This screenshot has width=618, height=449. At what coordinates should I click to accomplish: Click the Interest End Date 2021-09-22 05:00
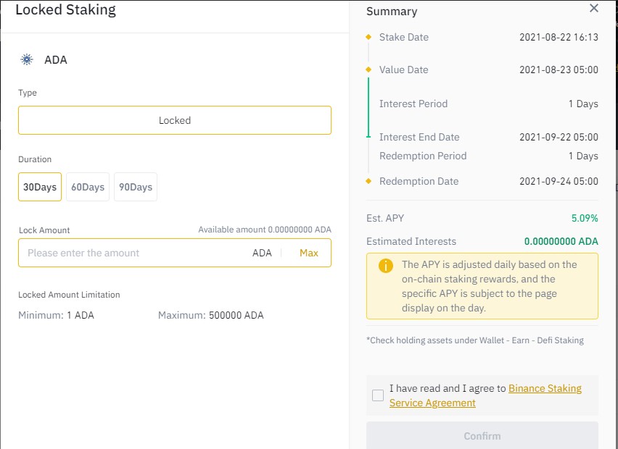(559, 137)
